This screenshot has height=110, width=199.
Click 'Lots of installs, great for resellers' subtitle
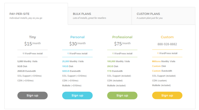pos(90,18)
